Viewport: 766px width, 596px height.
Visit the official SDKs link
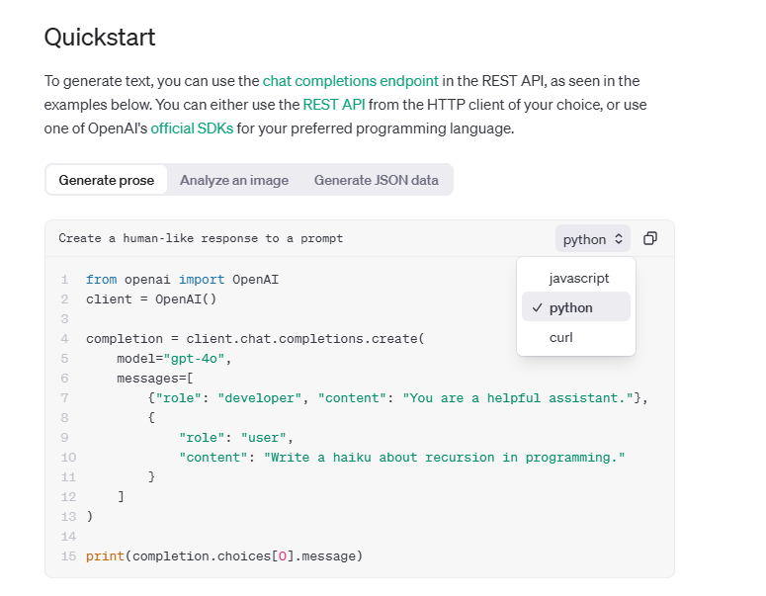[x=192, y=128]
